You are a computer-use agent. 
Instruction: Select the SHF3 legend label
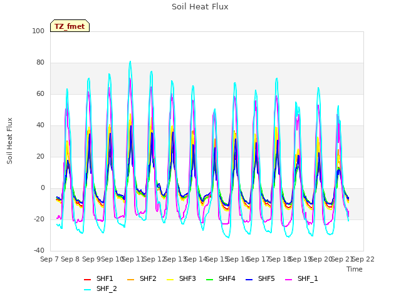tap(187, 278)
